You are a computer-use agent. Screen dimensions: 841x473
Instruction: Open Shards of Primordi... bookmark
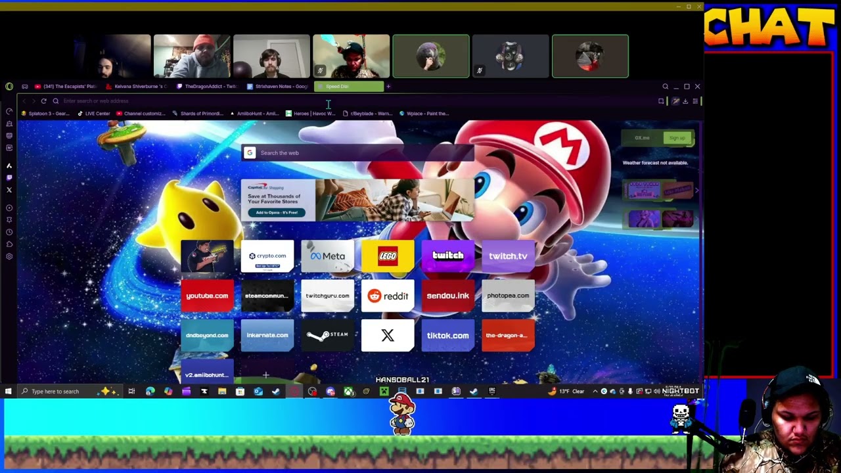point(198,114)
